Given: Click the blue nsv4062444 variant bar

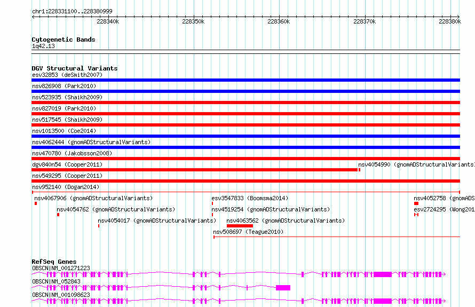Looking at the screenshot, I should tap(246, 147).
